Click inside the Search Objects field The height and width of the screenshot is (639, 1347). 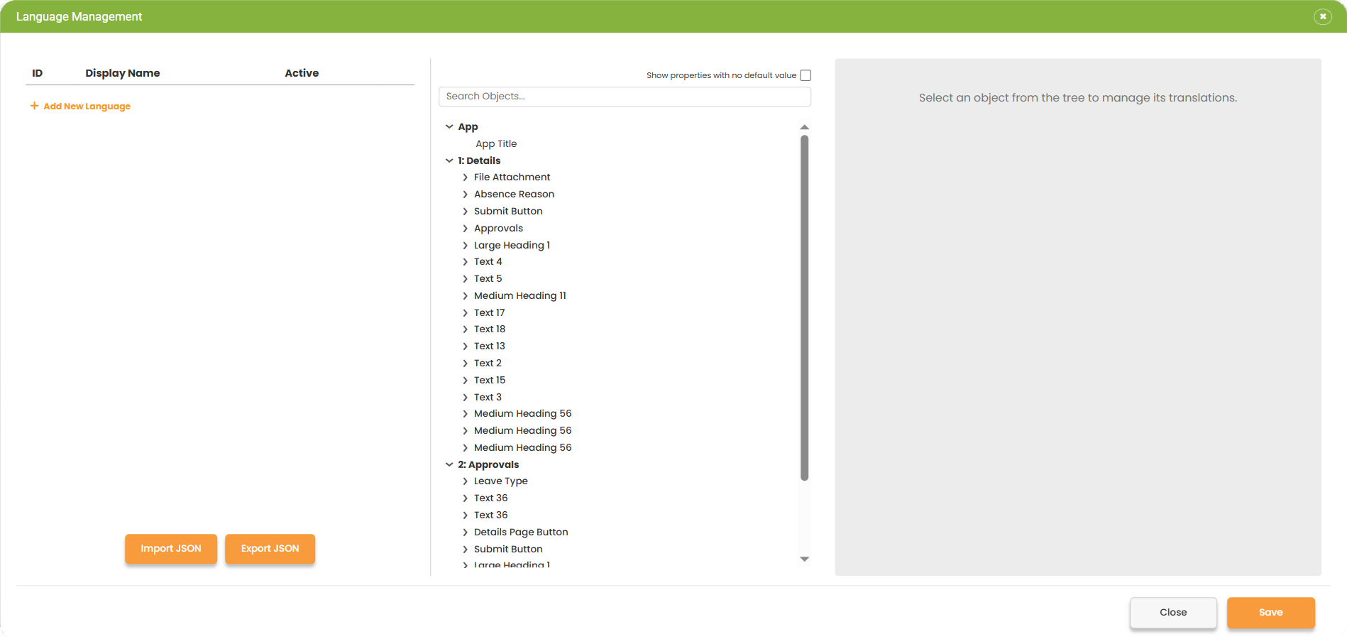tap(625, 96)
